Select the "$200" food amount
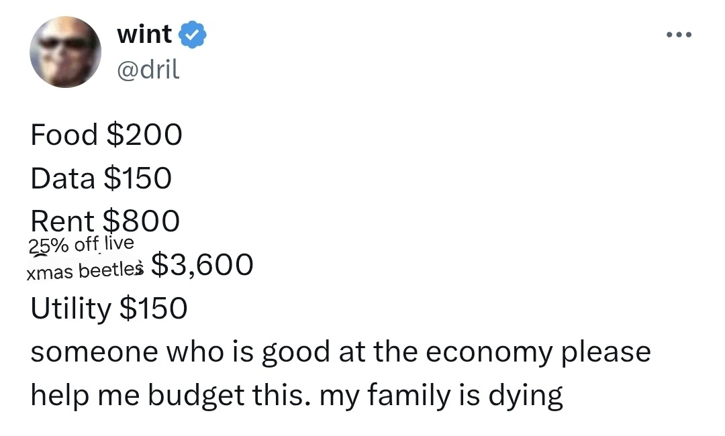The height and width of the screenshot is (436, 725). click(x=144, y=135)
